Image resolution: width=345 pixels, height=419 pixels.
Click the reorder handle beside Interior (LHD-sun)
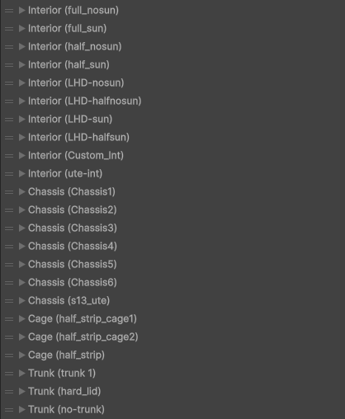(9, 120)
